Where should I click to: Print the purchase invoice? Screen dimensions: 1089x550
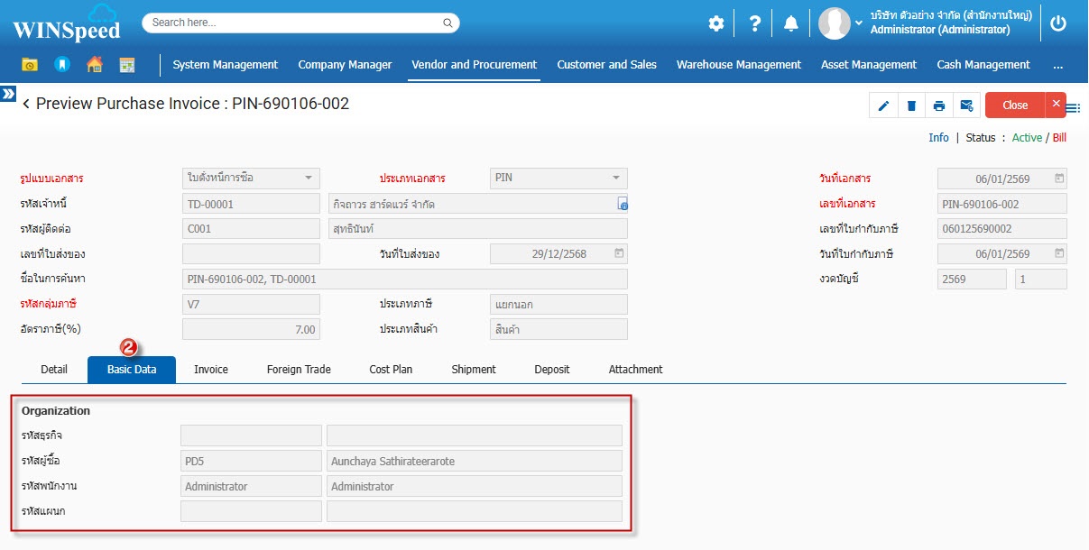pos(939,105)
